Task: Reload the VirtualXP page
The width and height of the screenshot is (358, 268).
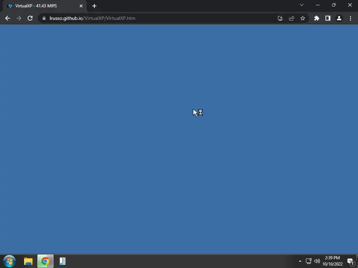Action: (x=30, y=18)
